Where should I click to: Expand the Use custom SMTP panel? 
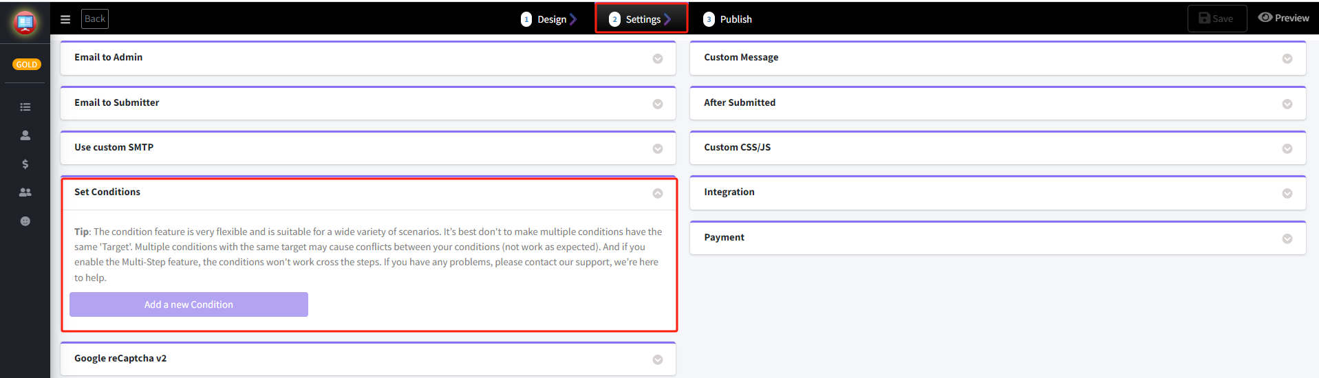click(658, 148)
